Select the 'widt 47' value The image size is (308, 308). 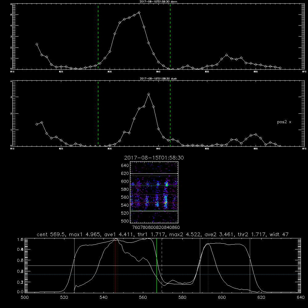coord(279,234)
